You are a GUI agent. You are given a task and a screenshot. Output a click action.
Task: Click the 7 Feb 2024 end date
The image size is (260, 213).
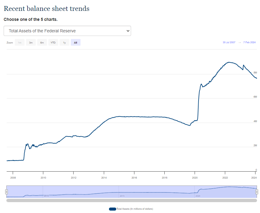249,42
